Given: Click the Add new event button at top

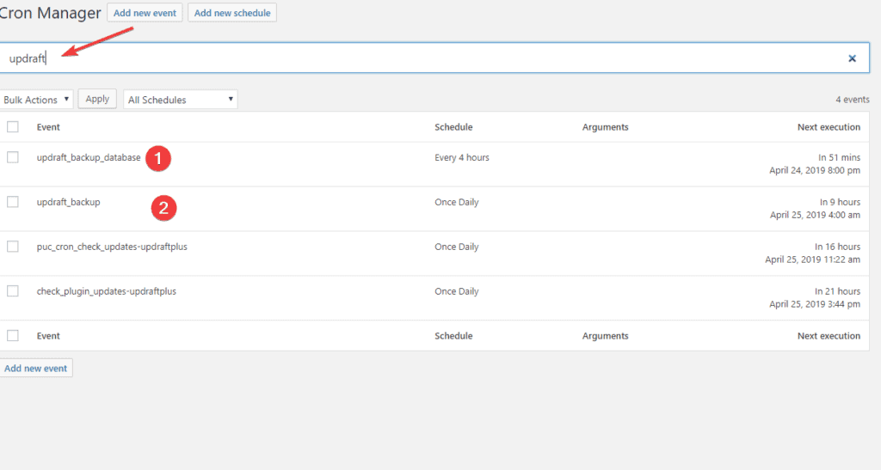Looking at the screenshot, I should click(x=145, y=13).
